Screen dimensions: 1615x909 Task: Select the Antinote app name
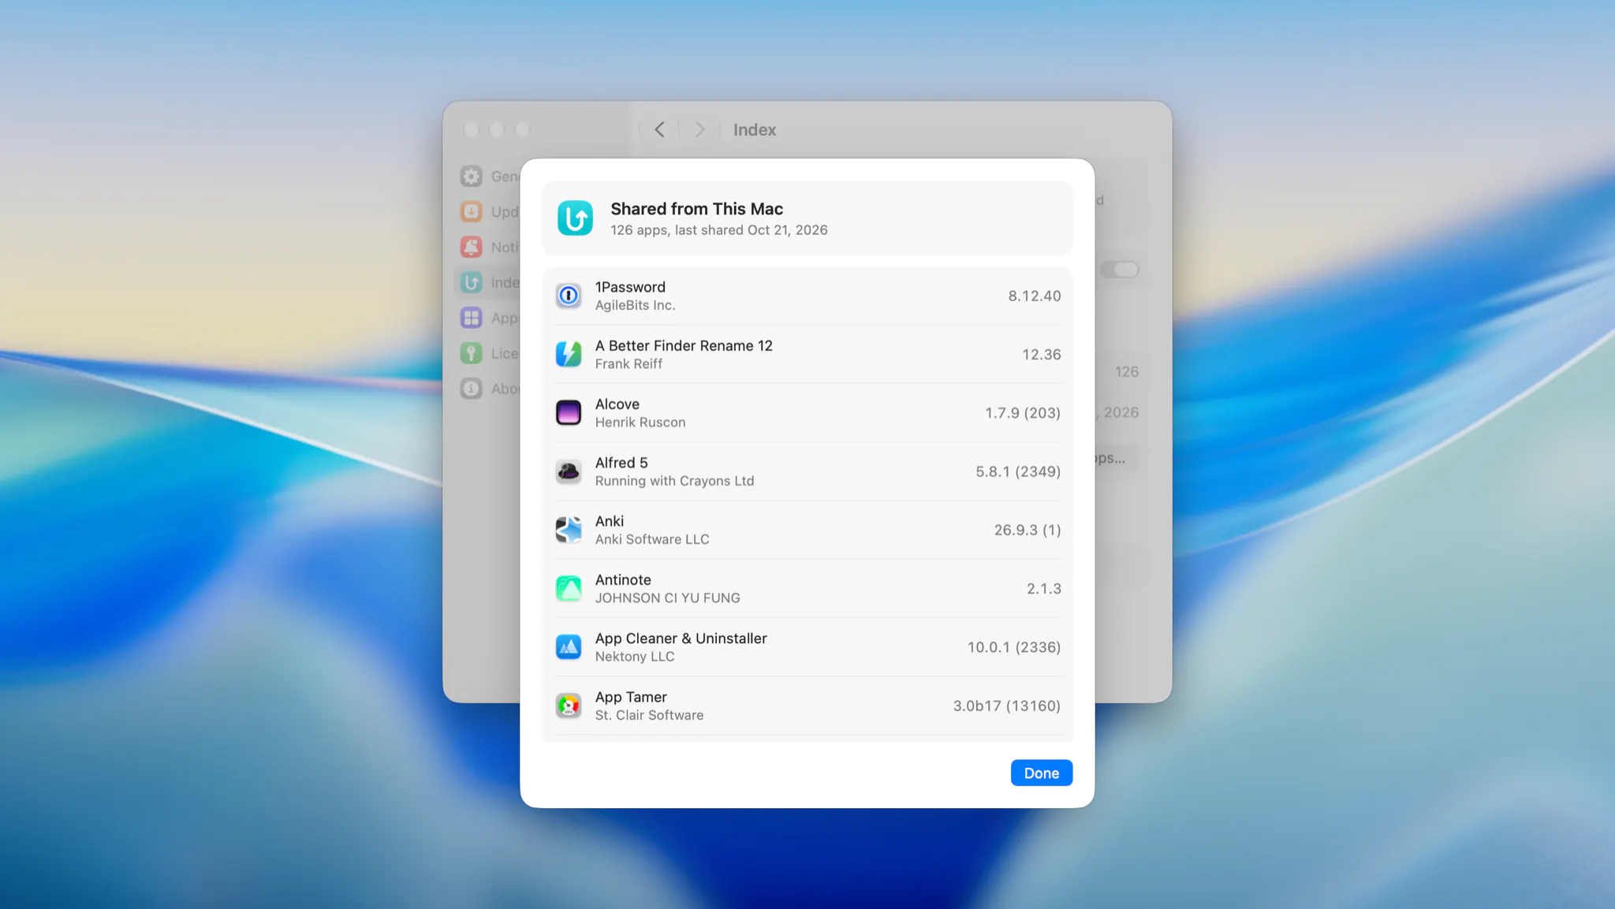623,579
